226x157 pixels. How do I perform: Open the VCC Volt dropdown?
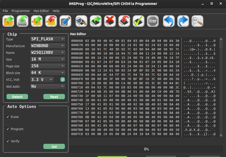42,79
